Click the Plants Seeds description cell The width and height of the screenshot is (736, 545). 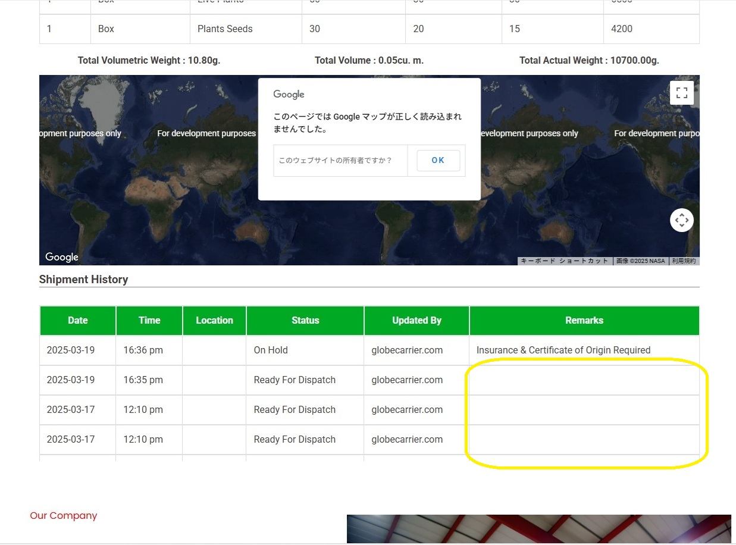point(225,29)
